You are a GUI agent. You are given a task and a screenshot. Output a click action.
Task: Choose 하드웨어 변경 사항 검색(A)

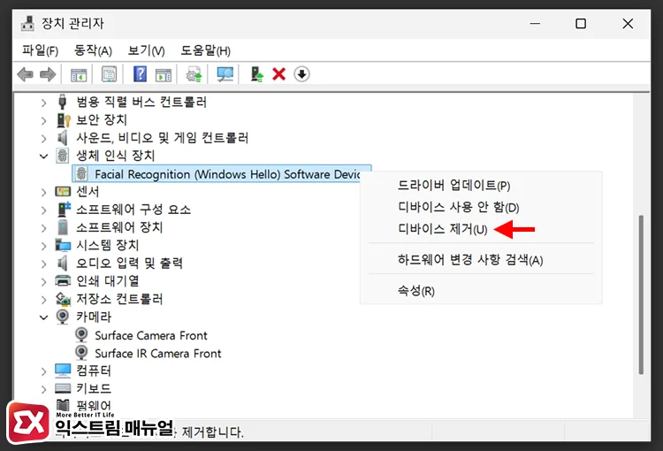(481, 260)
